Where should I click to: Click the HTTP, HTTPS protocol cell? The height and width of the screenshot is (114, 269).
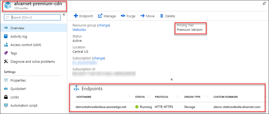(x=164, y=107)
